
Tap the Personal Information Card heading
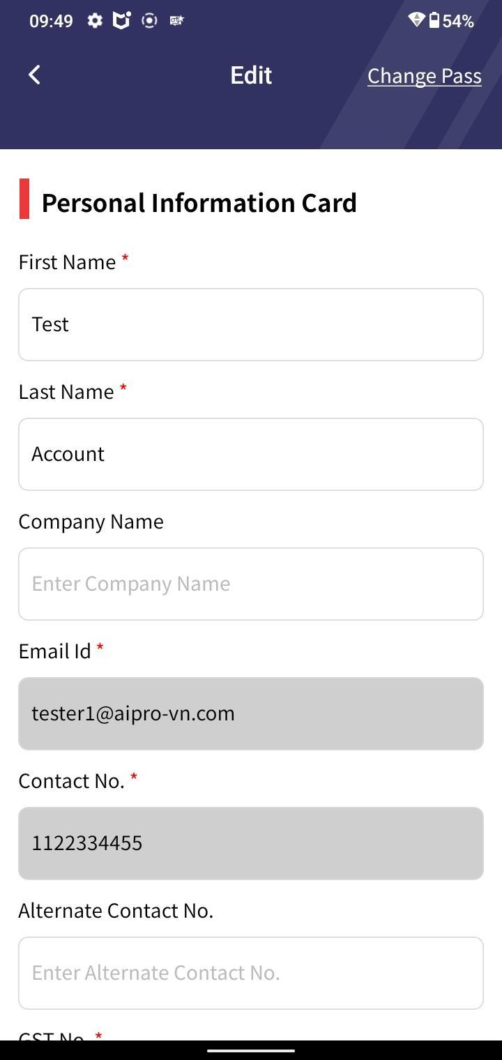coord(199,203)
